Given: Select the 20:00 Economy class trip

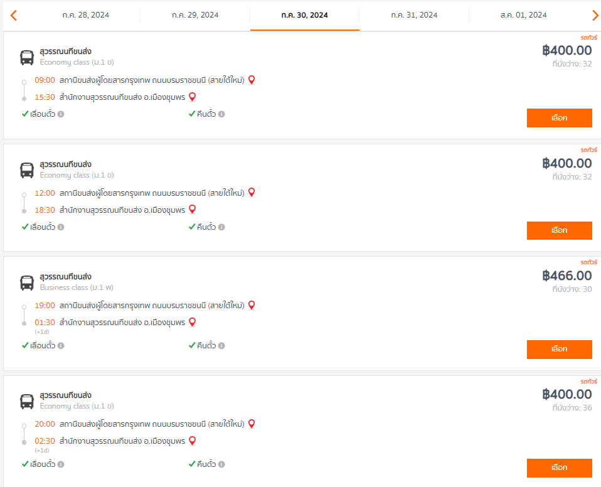Looking at the screenshot, I should point(559,468).
